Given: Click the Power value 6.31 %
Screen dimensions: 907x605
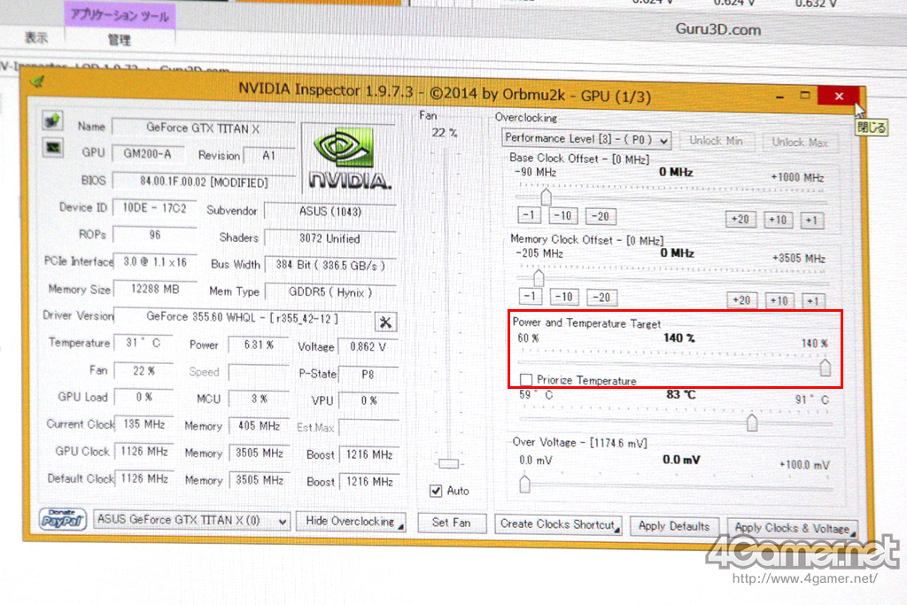Looking at the screenshot, I should (x=258, y=345).
